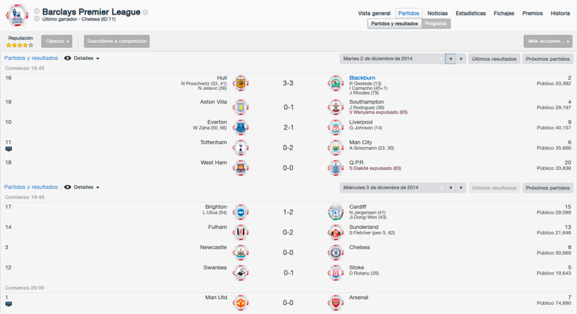Open the Fichajes tab

(504, 14)
